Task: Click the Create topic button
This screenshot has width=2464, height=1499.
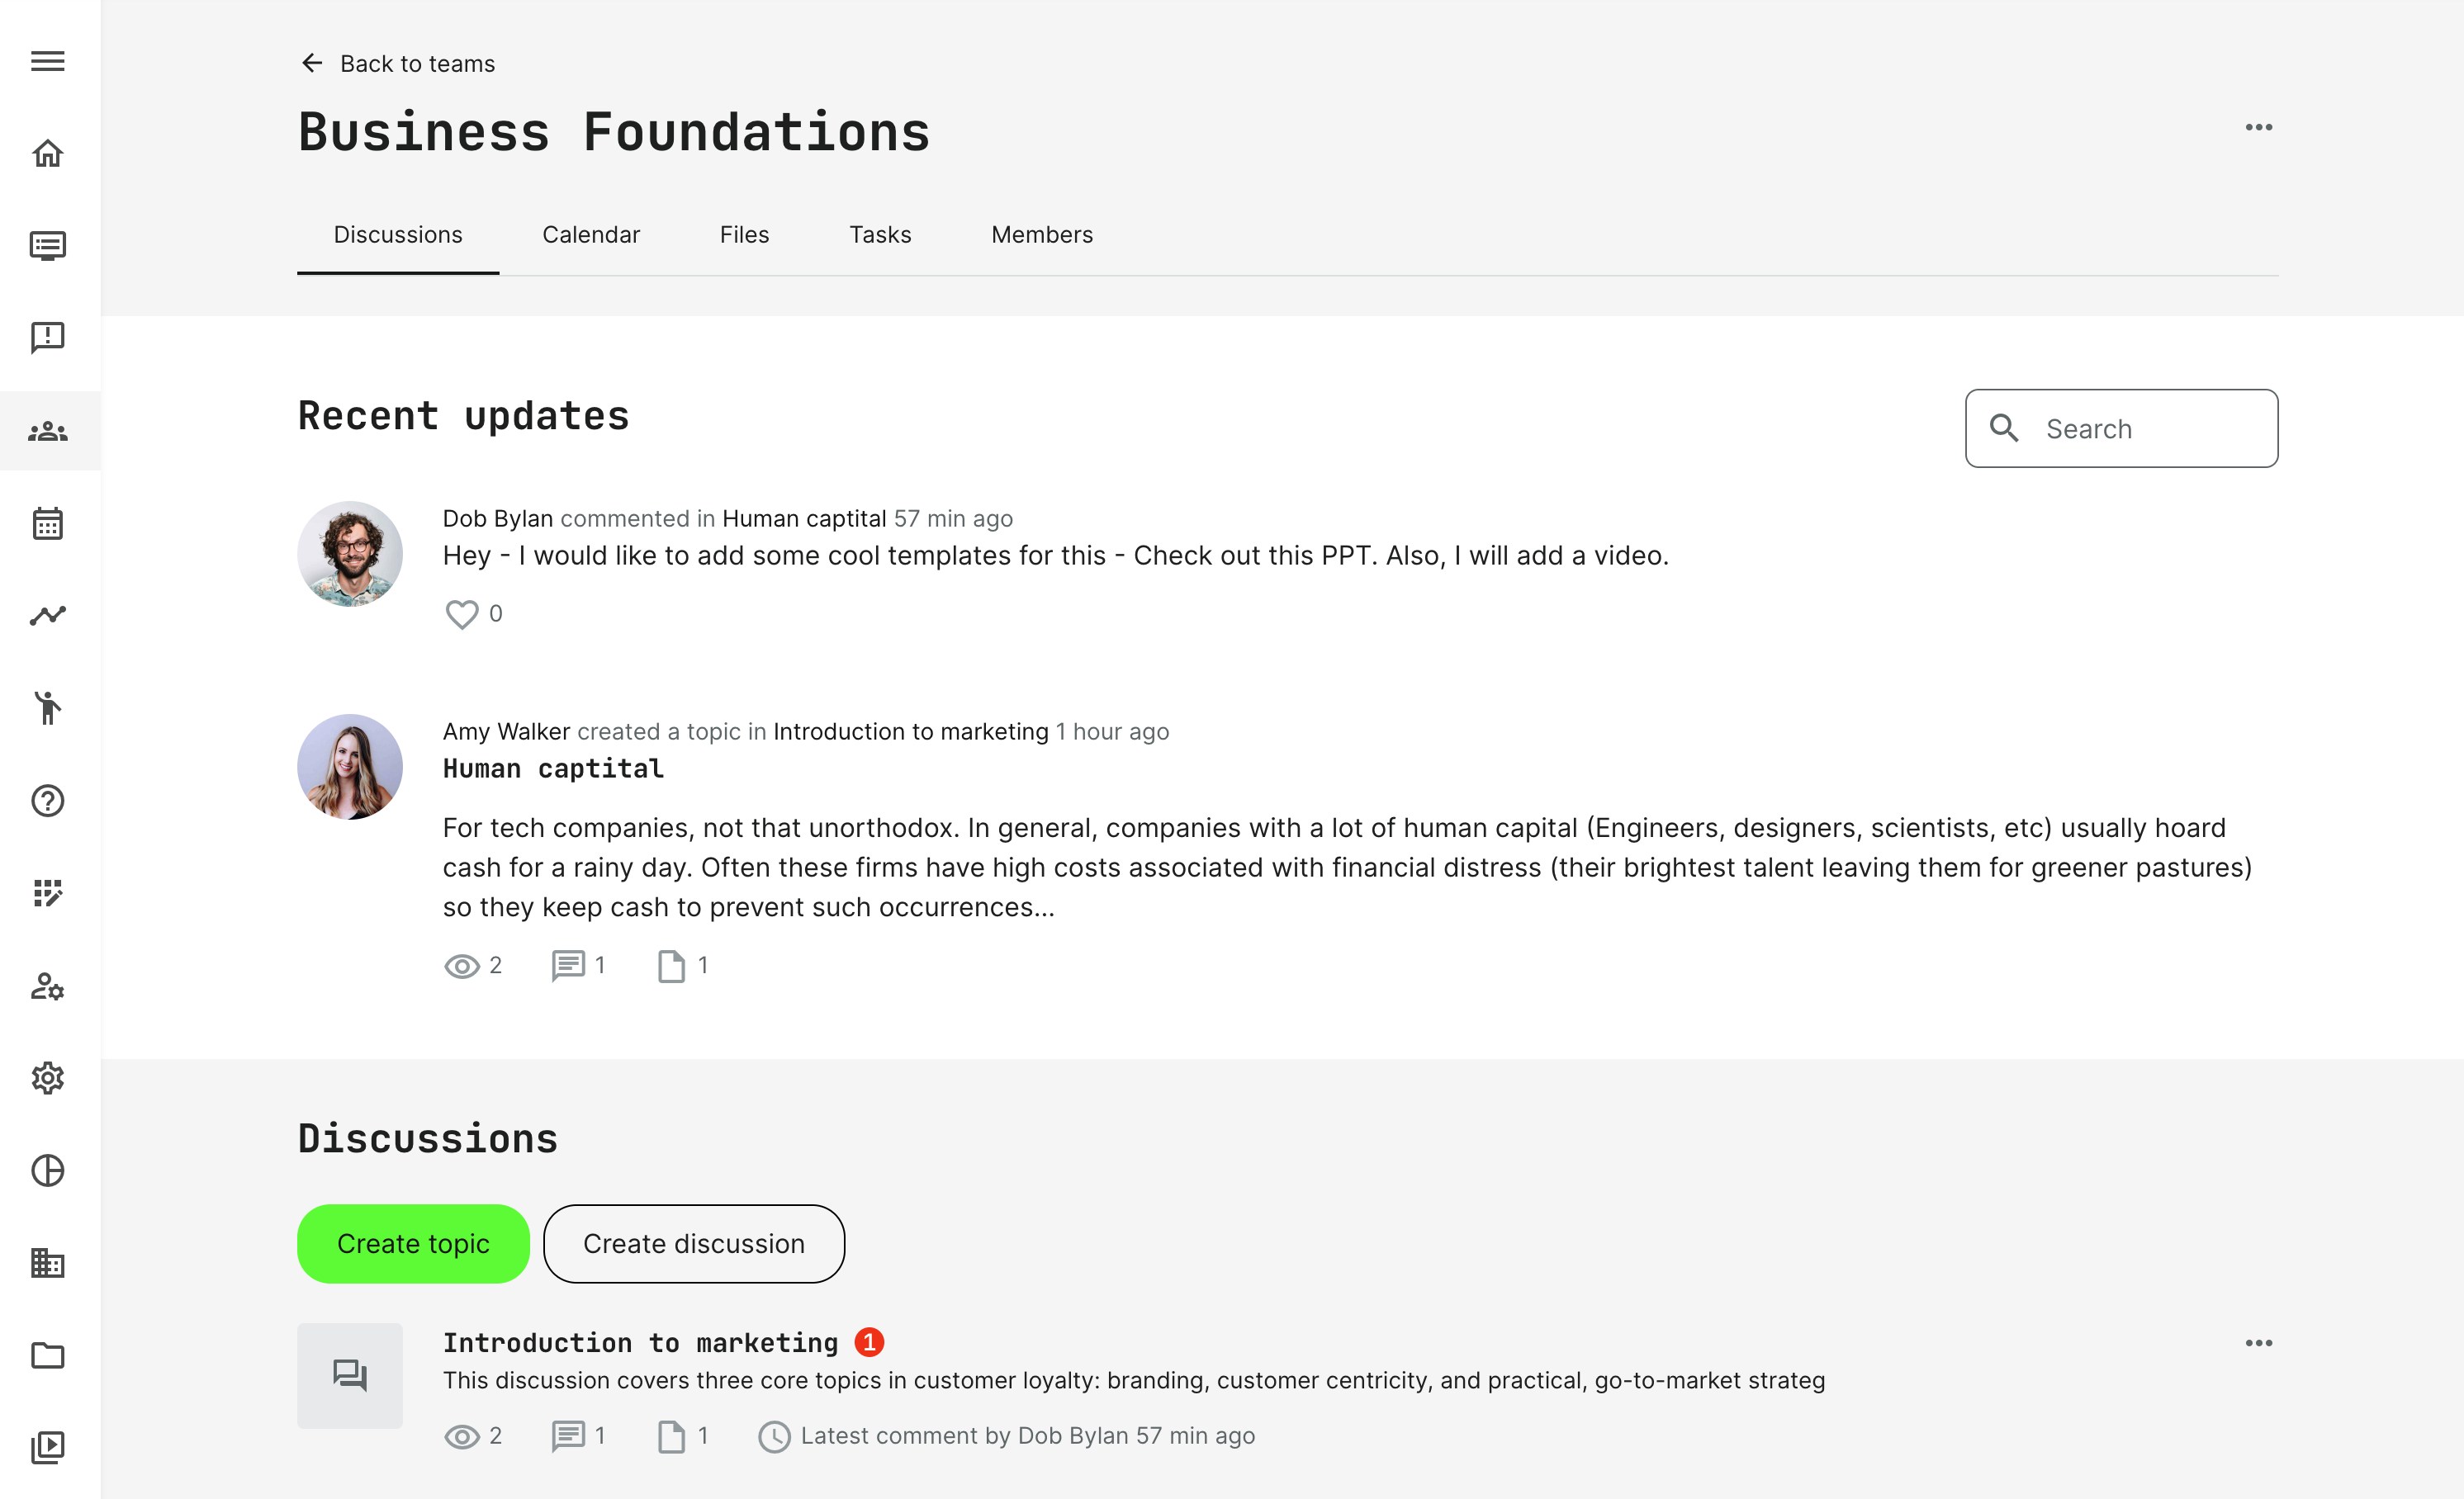Action: pyautogui.click(x=413, y=1243)
